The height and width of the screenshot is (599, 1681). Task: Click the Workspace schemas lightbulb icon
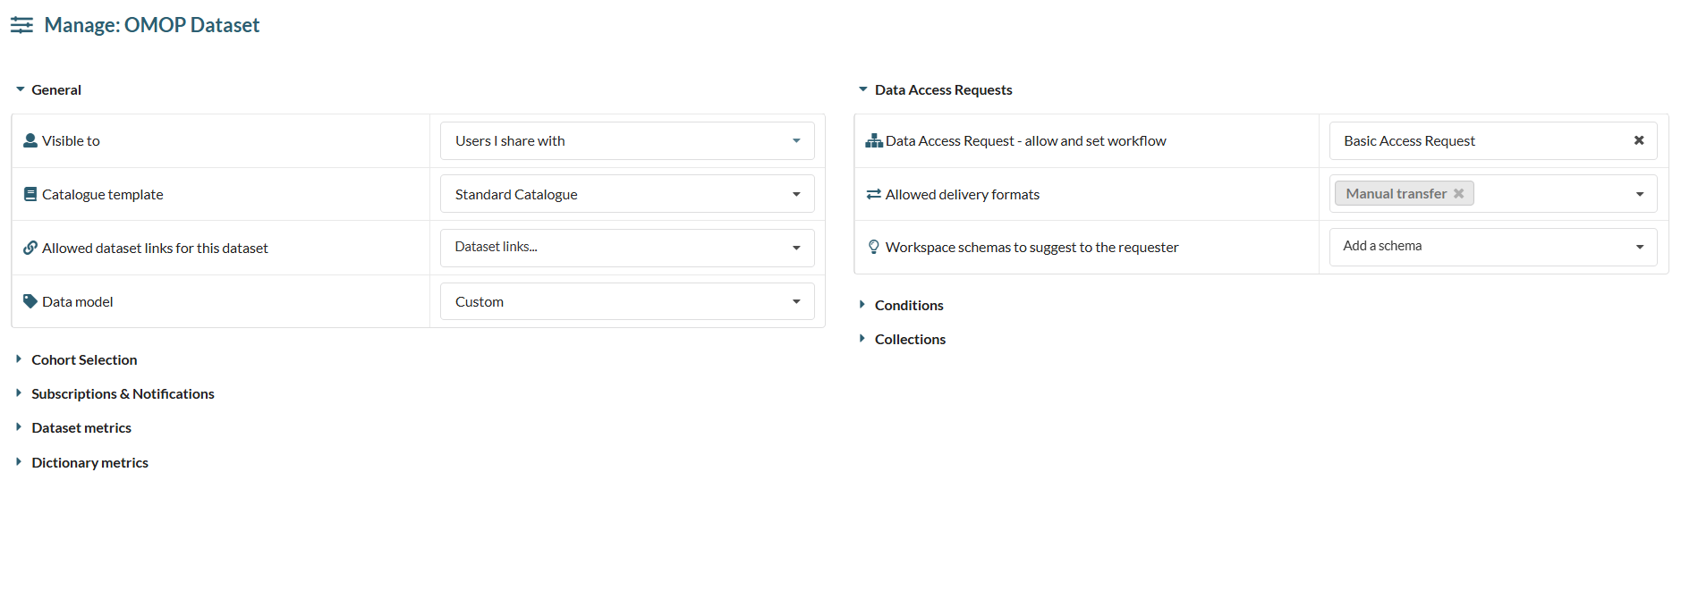point(873,247)
